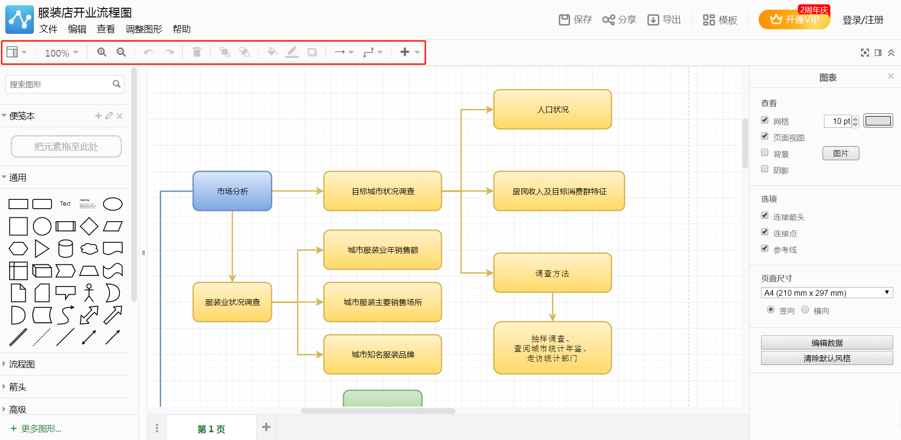
Task: Click the send to back icon
Action: 244,52
